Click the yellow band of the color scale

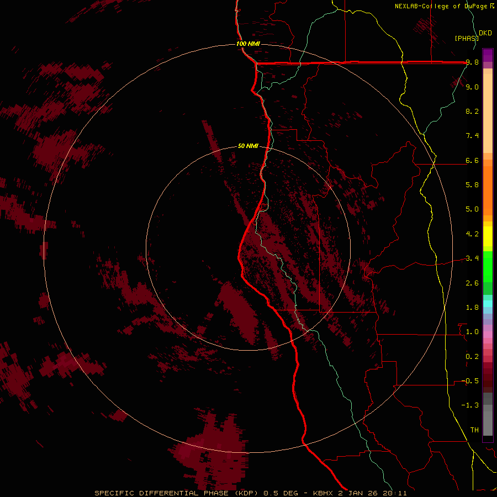[x=488, y=236]
